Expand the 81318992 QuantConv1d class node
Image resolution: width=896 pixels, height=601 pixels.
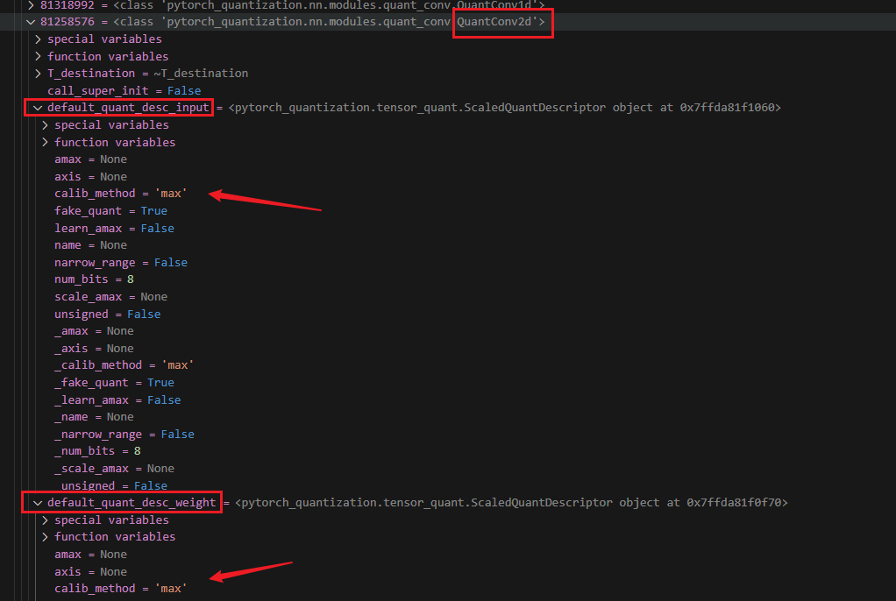click(31, 5)
